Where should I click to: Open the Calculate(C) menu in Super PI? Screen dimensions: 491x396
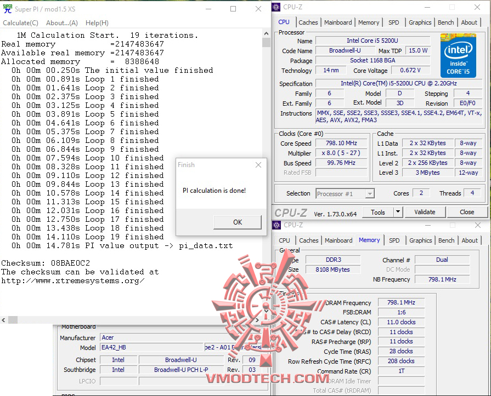(20, 23)
